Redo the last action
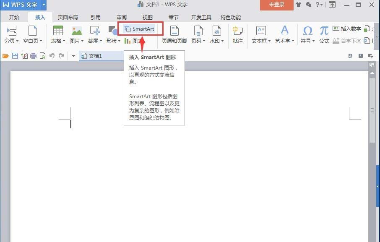The width and height of the screenshot is (380, 242). (x=61, y=56)
